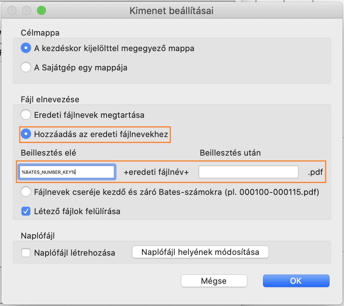The image size is (344, 306).
Task: Click the gray minimize window button
Action: [x=27, y=10]
